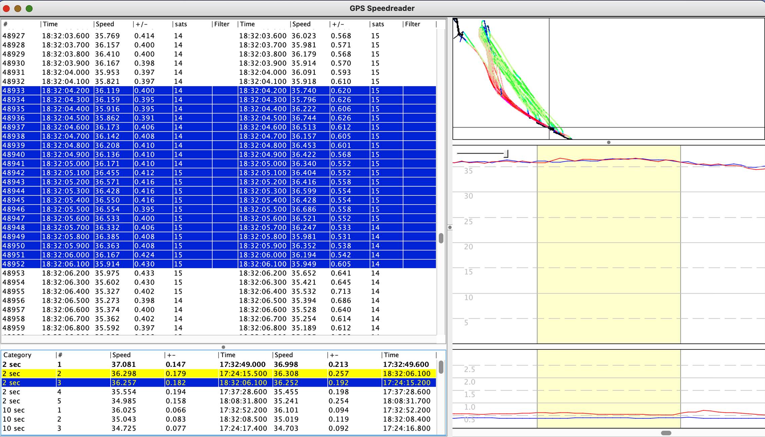Sort by the first Speed column header
The width and height of the screenshot is (765, 437).
pyautogui.click(x=105, y=24)
